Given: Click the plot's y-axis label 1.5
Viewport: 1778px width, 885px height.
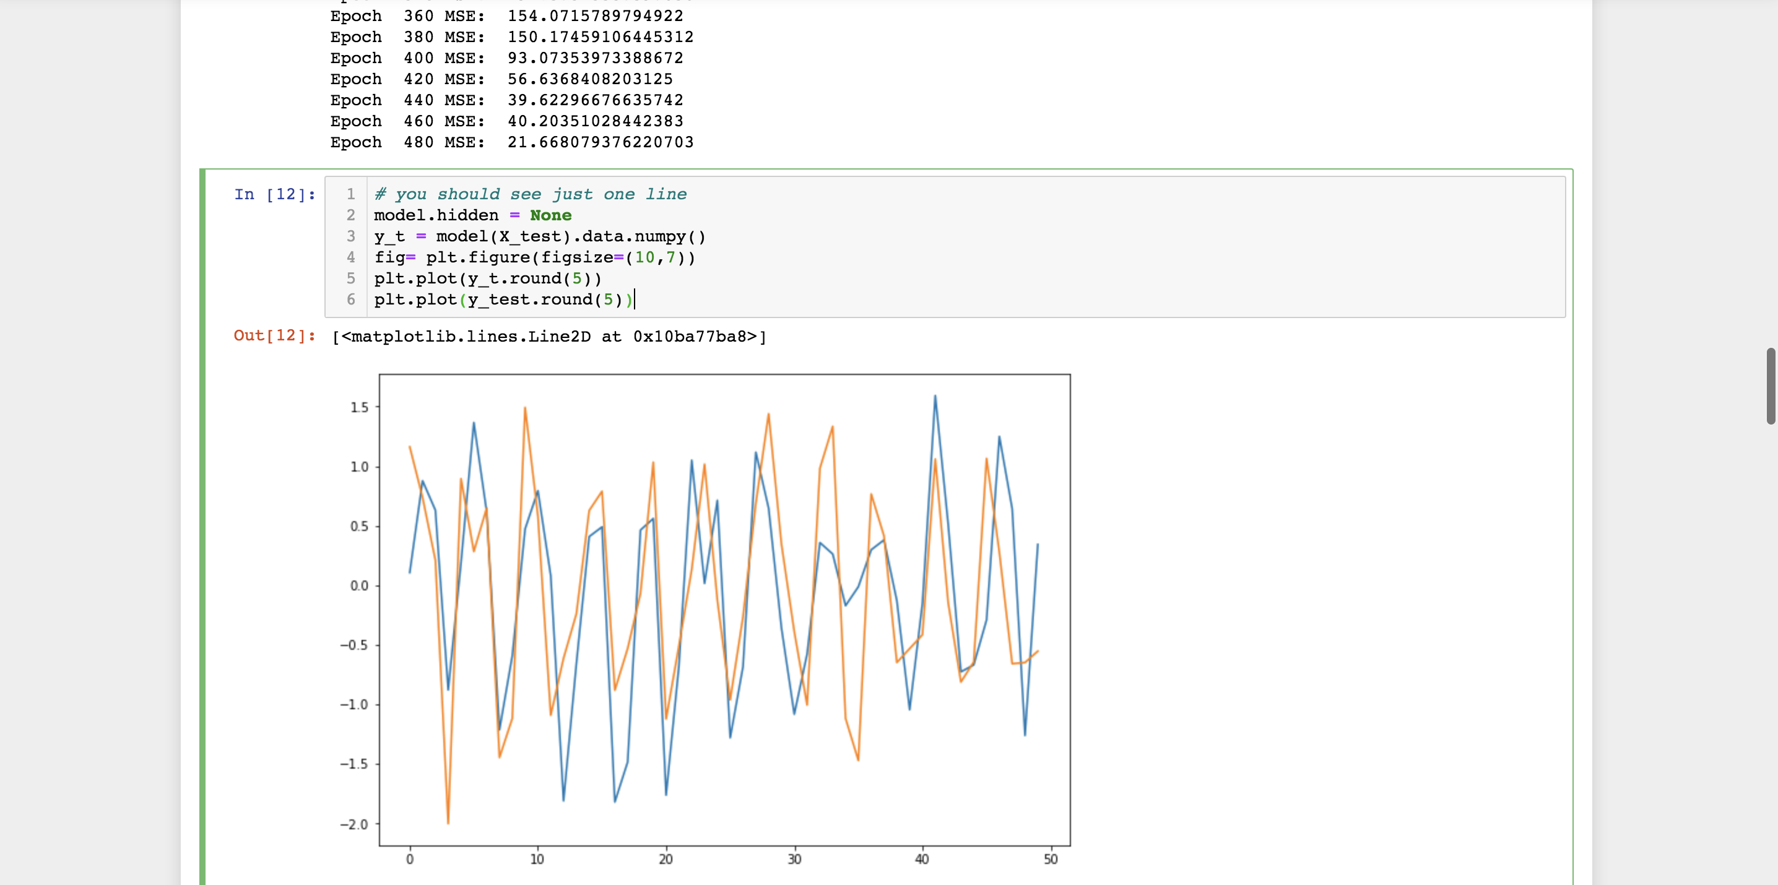Looking at the screenshot, I should pos(360,407).
